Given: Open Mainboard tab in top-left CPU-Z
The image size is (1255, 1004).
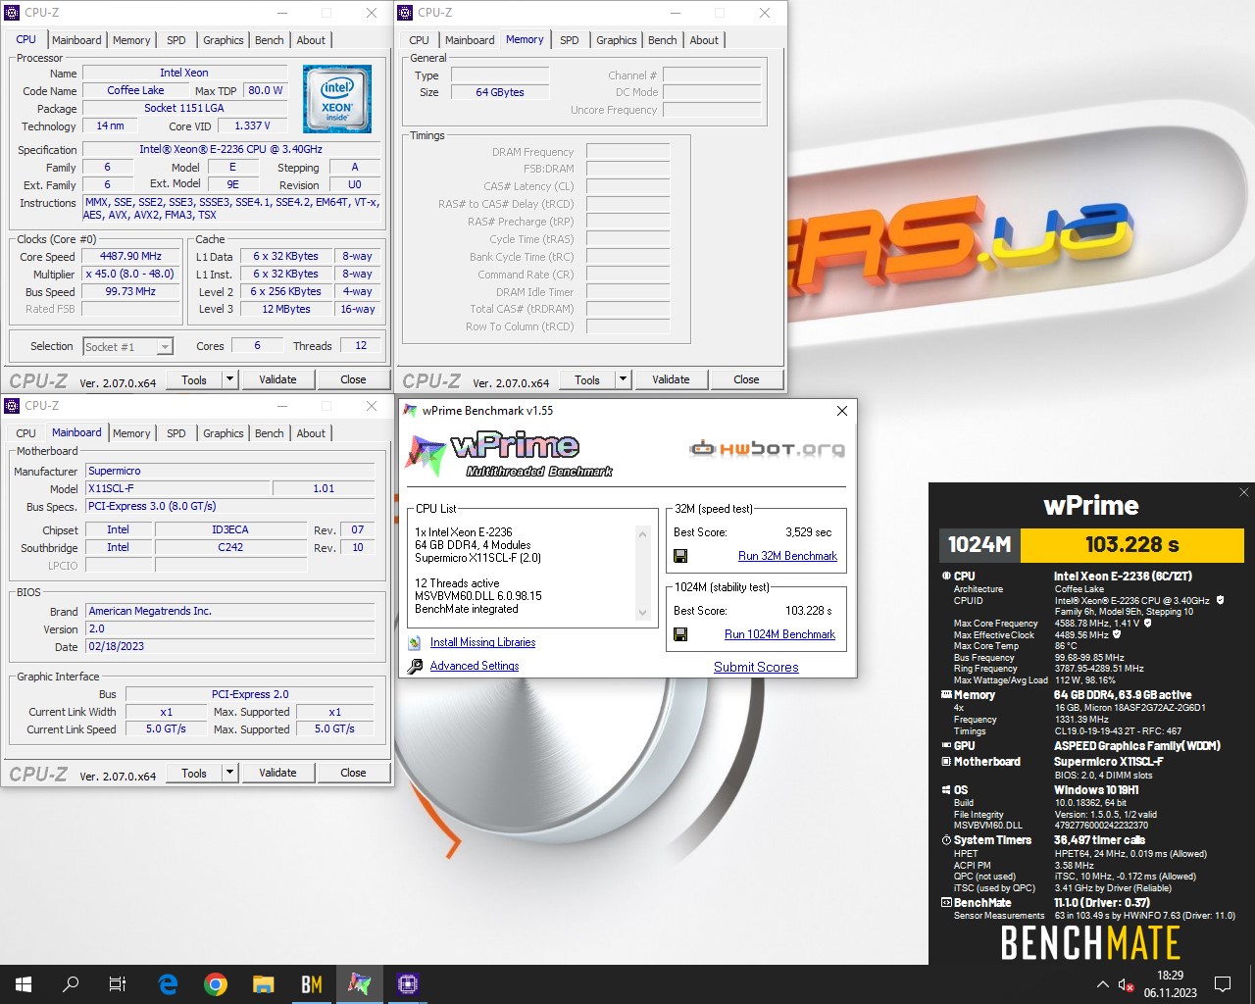Looking at the screenshot, I should point(76,40).
